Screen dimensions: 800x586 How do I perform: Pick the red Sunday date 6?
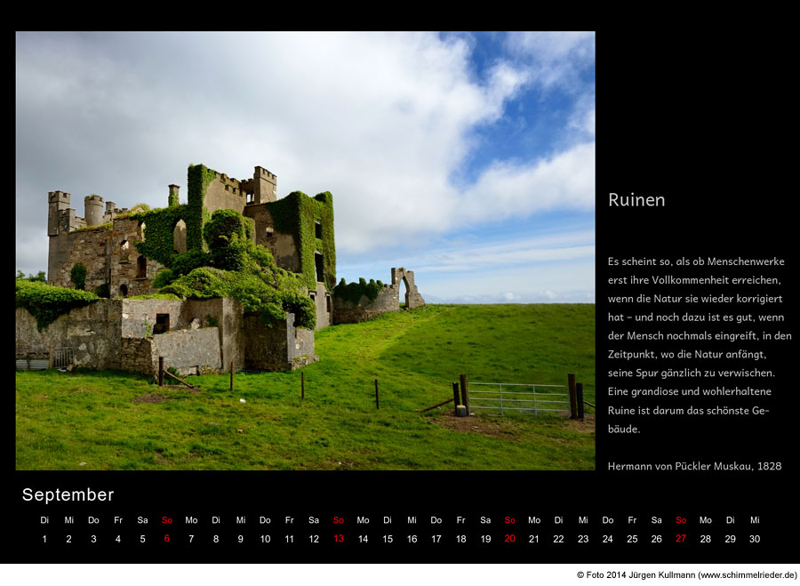[x=166, y=539]
